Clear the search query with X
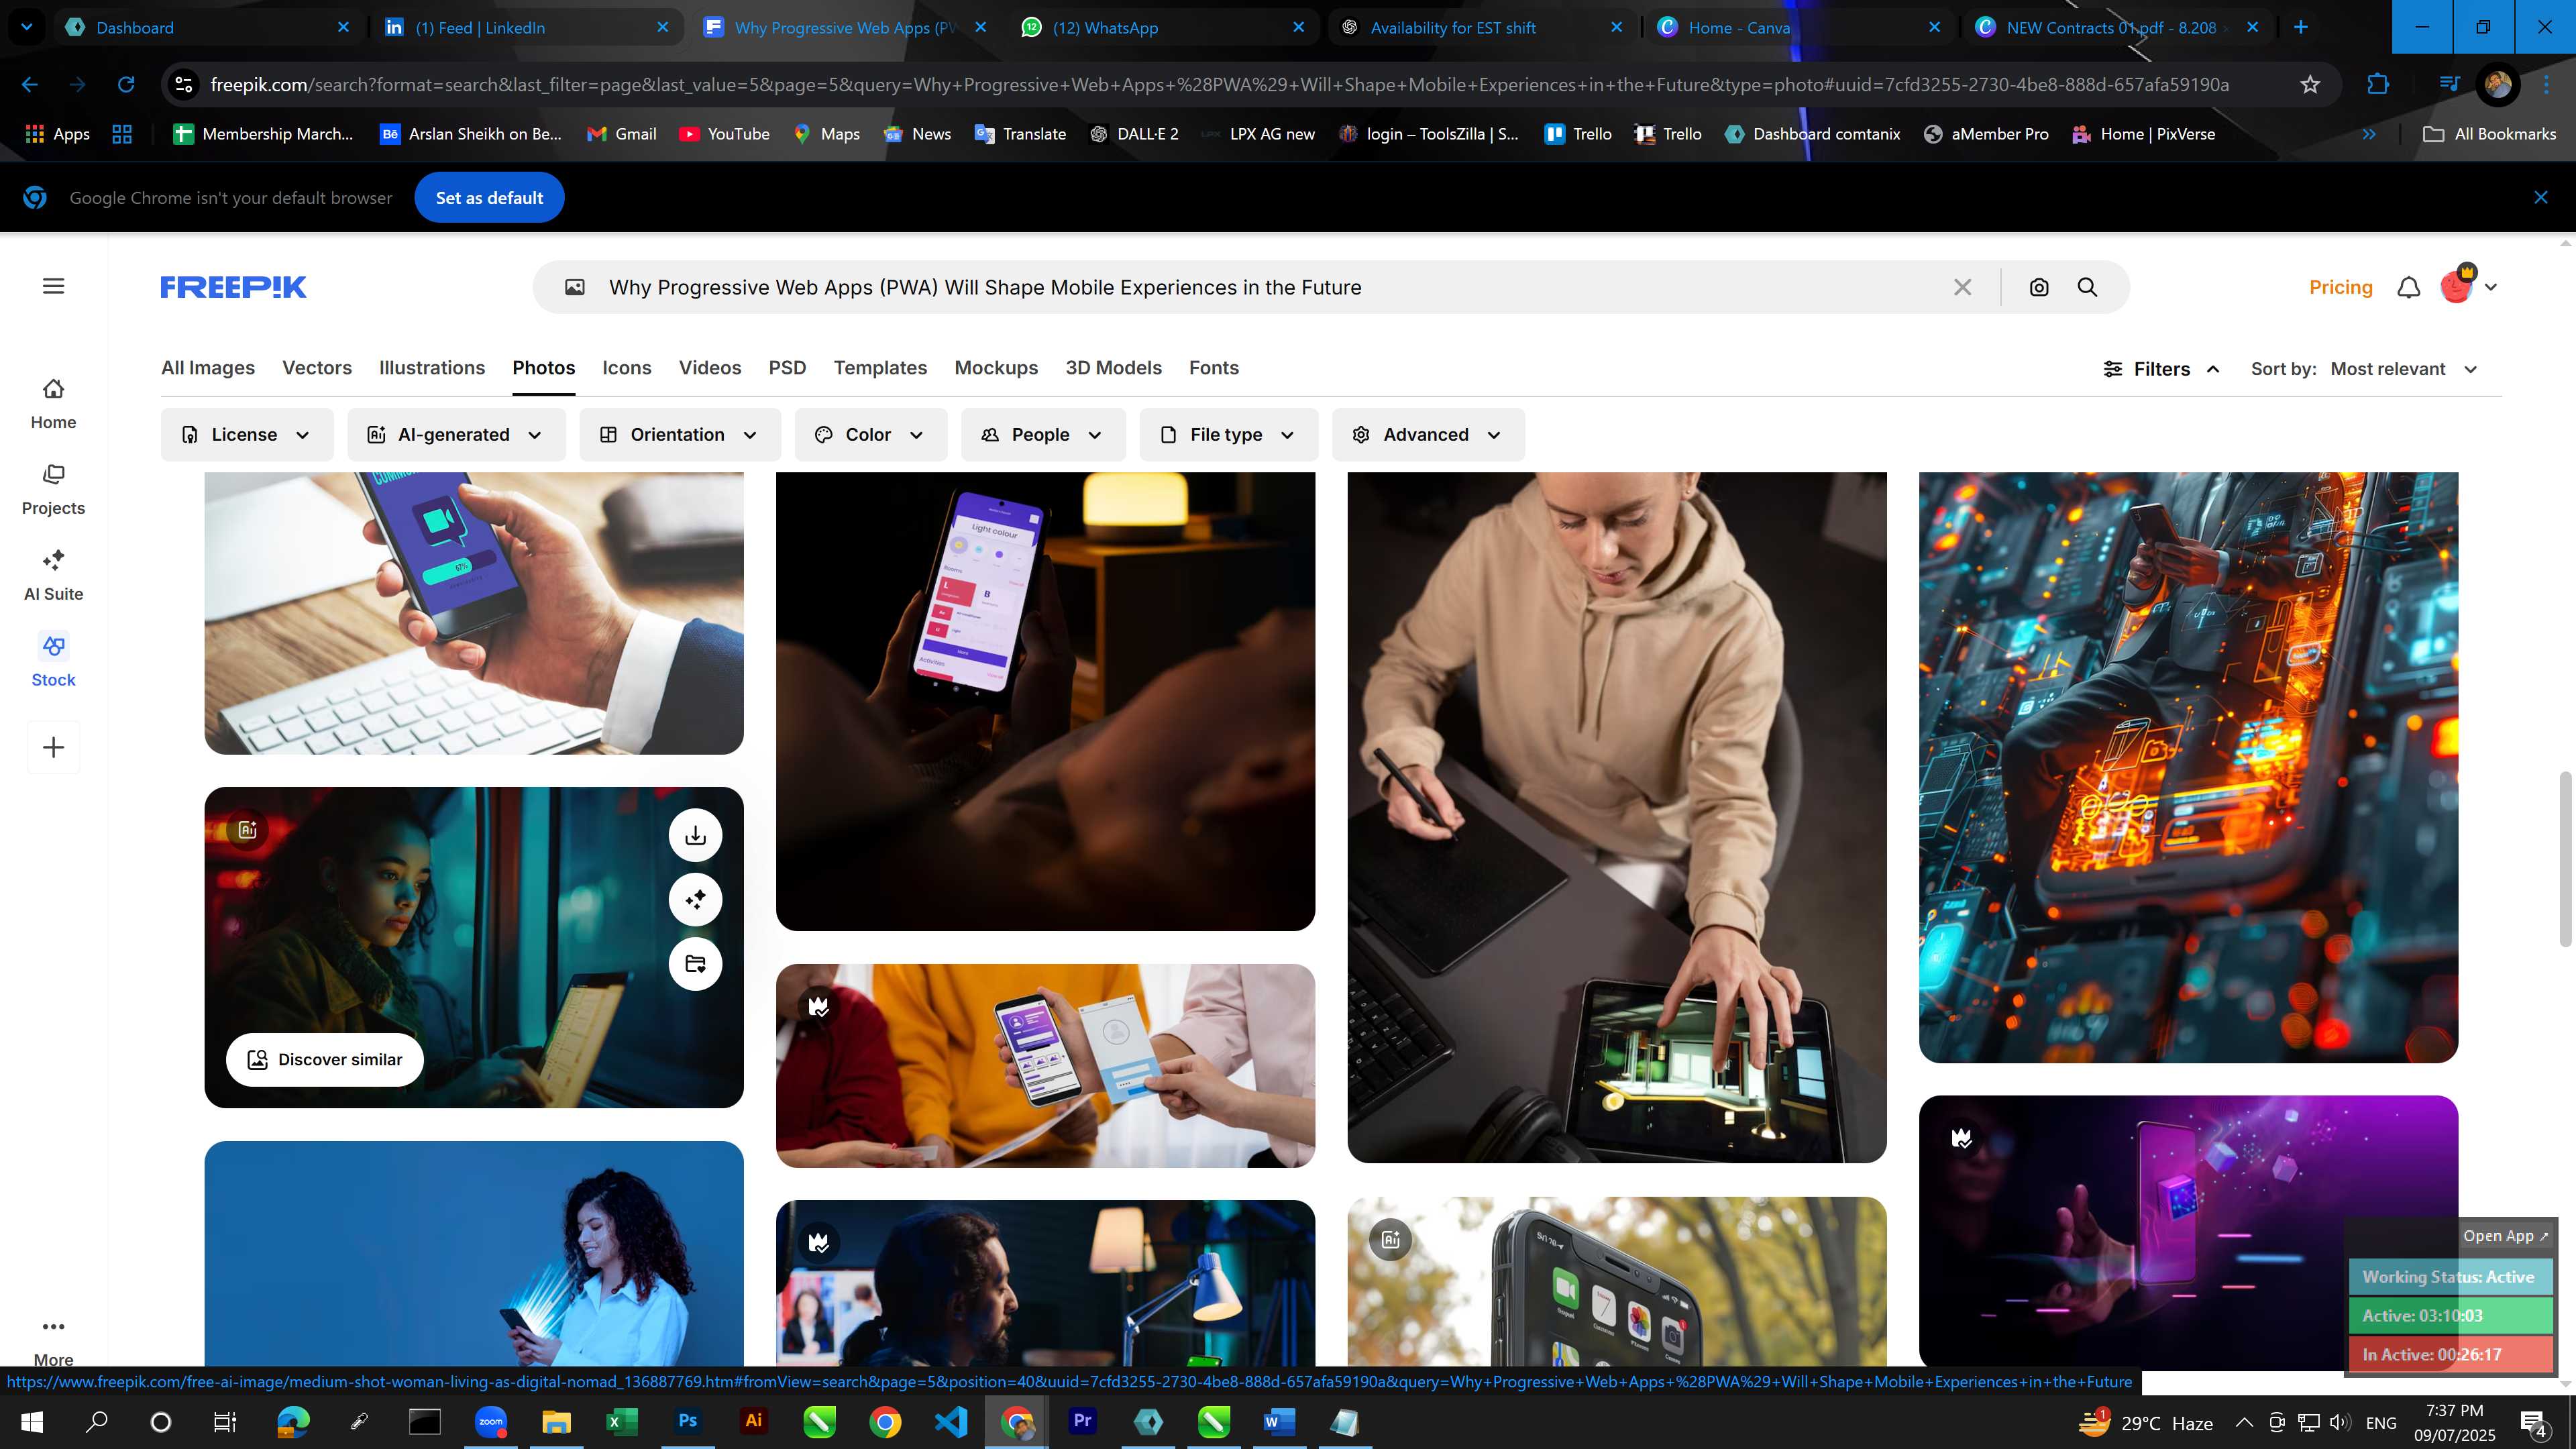The image size is (2576, 1449). click(x=1962, y=287)
